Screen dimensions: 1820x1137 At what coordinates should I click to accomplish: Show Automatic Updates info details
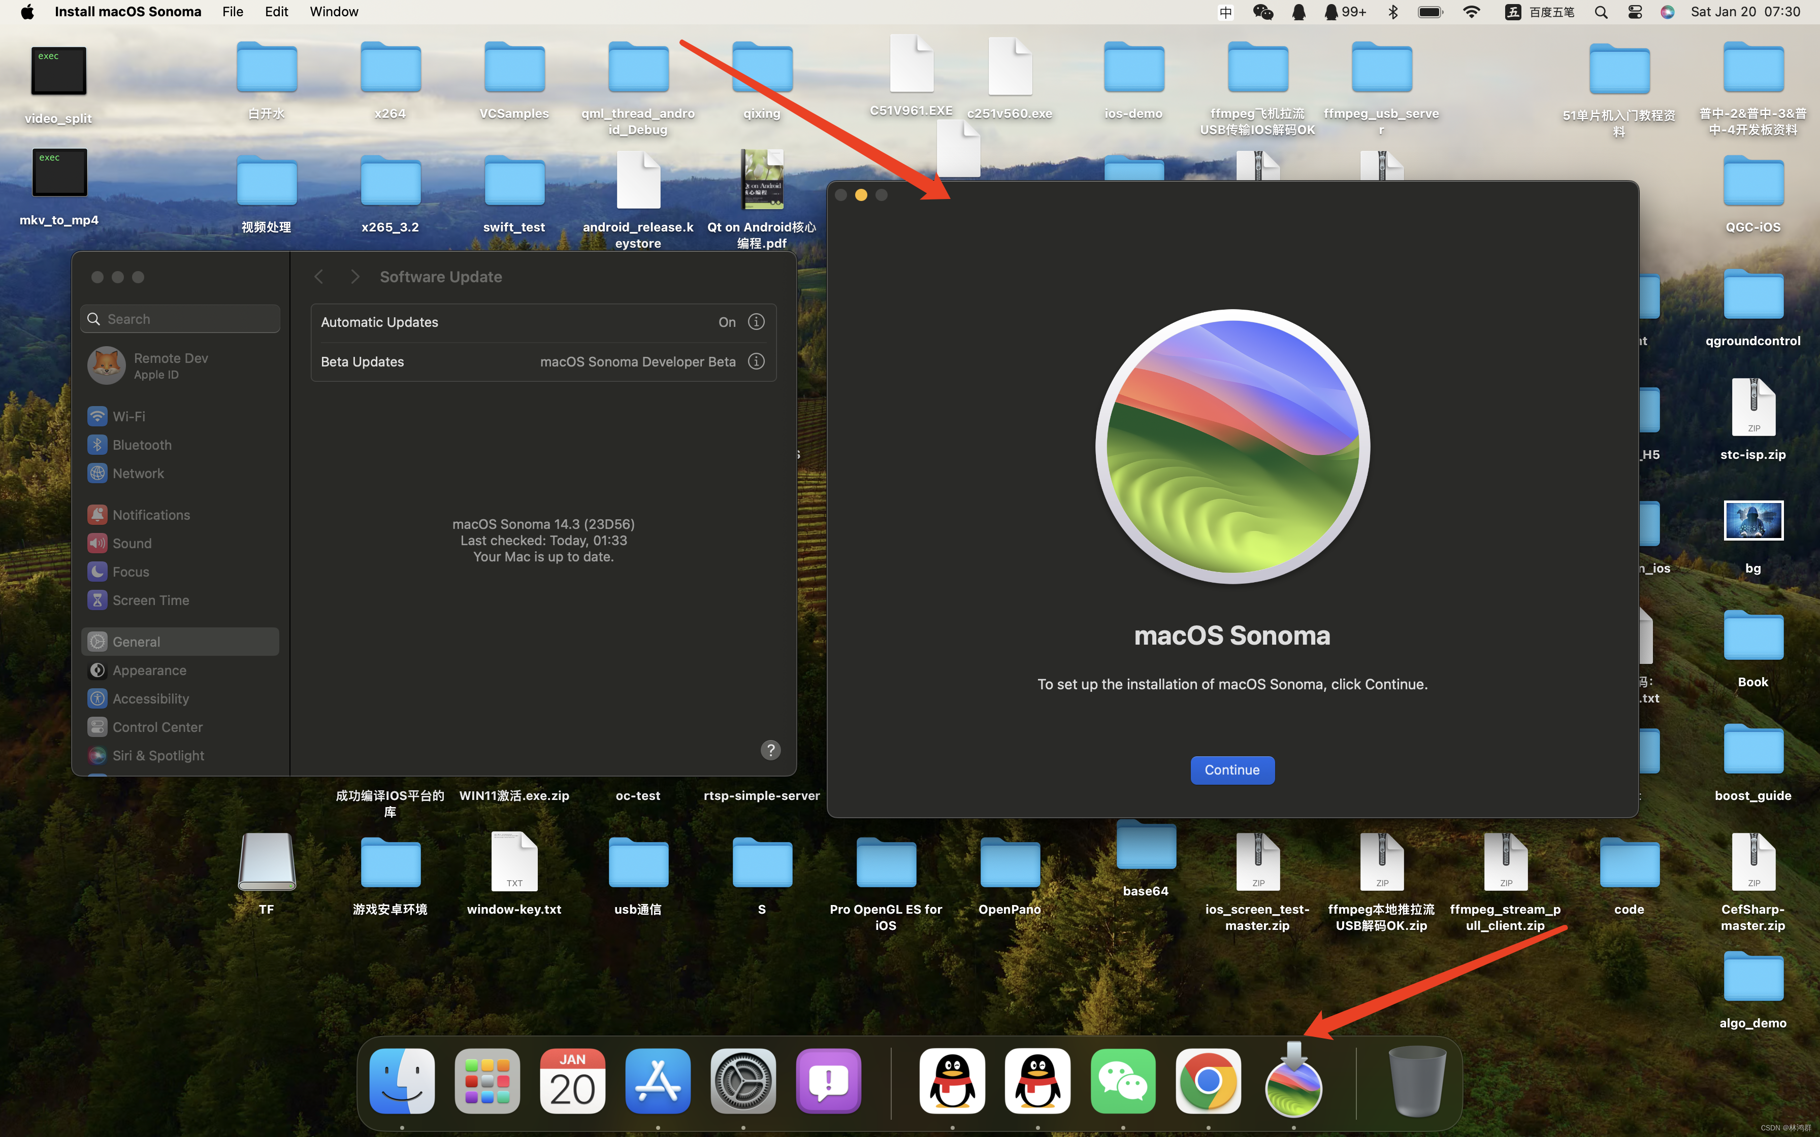click(756, 322)
